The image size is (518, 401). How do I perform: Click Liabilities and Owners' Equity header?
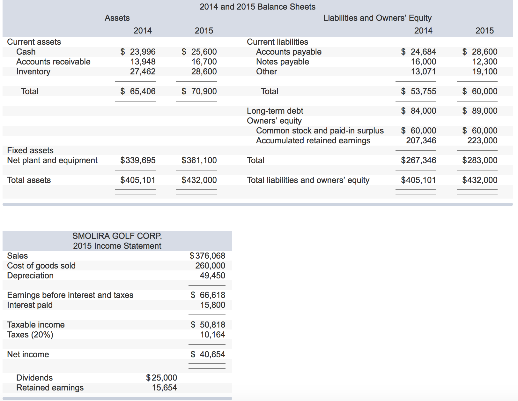coord(377,18)
